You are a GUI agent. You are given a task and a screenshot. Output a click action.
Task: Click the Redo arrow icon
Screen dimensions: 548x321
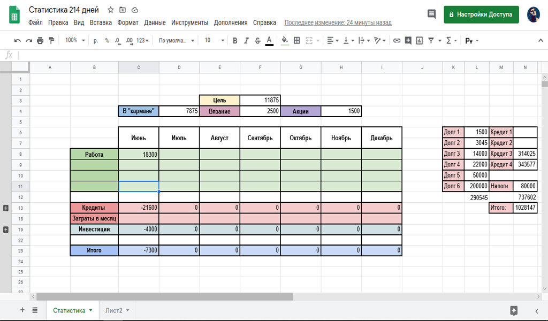coord(29,41)
